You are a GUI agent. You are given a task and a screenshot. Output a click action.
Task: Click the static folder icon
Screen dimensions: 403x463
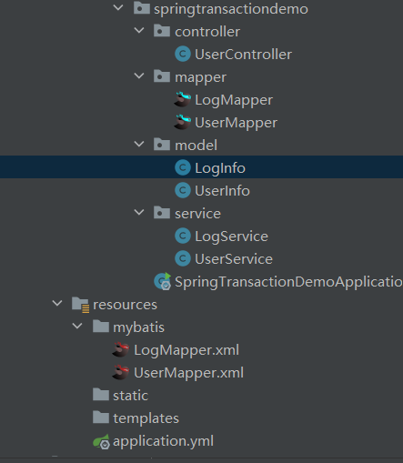(x=101, y=395)
